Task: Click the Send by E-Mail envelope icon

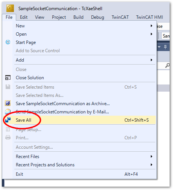Action: point(8,112)
